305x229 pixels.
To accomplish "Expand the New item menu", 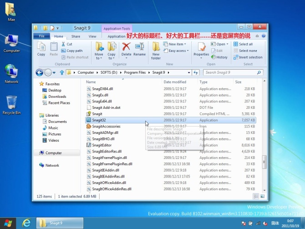I will (x=175, y=44).
